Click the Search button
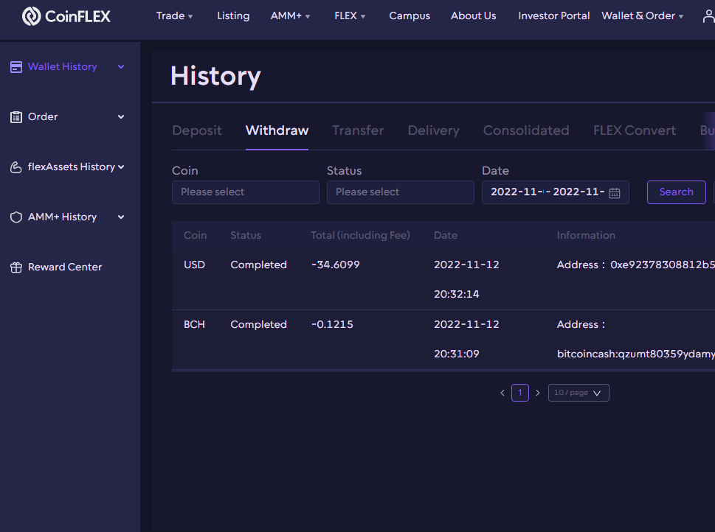 (x=676, y=192)
